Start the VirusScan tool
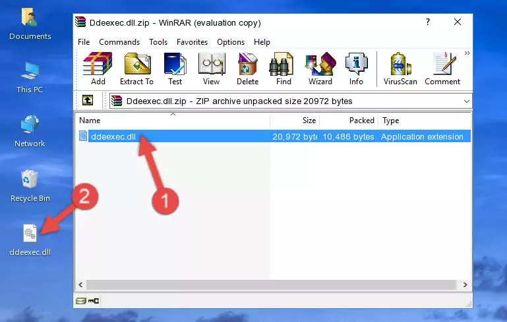This screenshot has height=322, width=507. (x=400, y=68)
